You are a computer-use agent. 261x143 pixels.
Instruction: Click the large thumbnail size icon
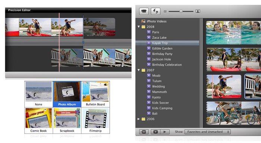[198, 11]
